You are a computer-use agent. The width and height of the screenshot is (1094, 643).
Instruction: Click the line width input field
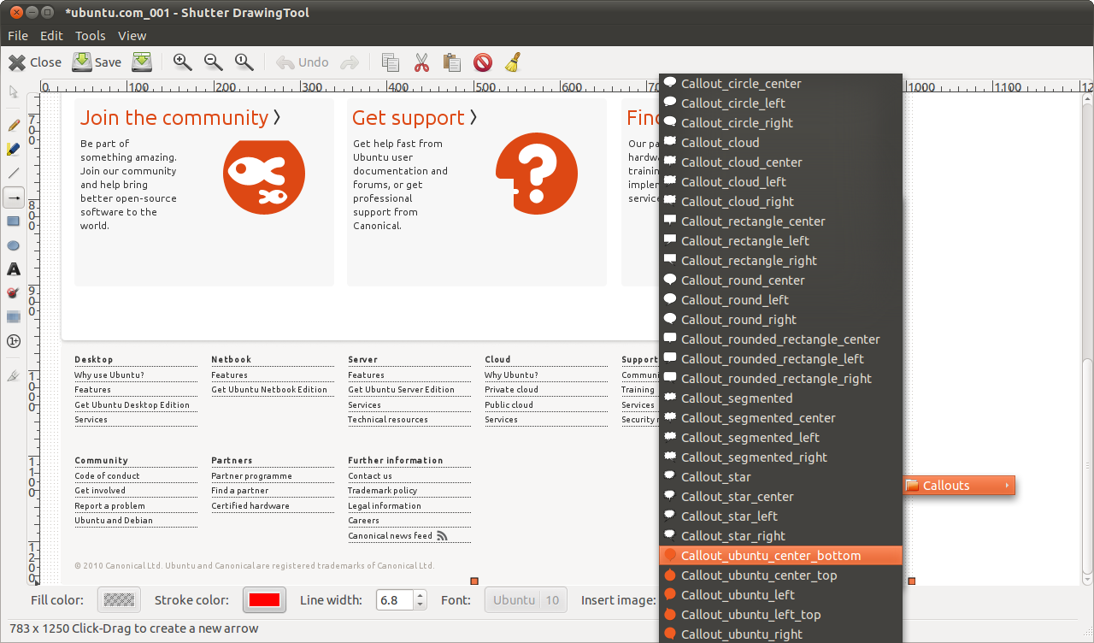click(x=394, y=600)
